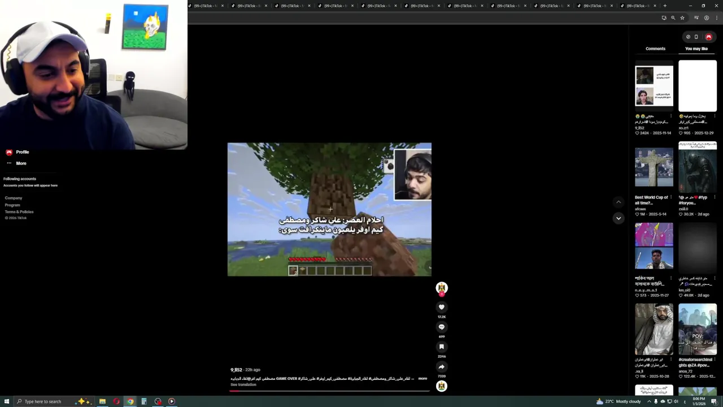Click See translation under the caption
The height and width of the screenshot is (407, 723).
click(243, 384)
